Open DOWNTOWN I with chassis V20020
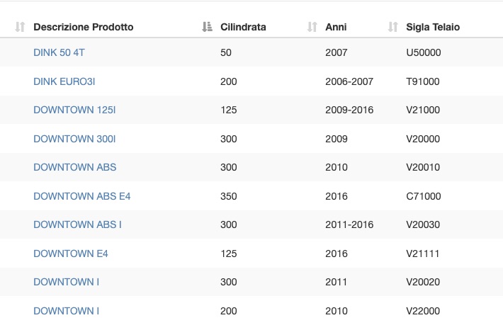 (x=66, y=283)
